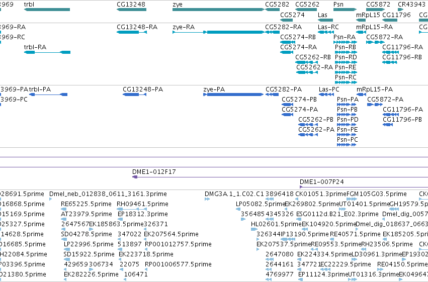Select the Psn-RC transcript label
The width and height of the screenshot is (428, 282).
(x=346, y=77)
